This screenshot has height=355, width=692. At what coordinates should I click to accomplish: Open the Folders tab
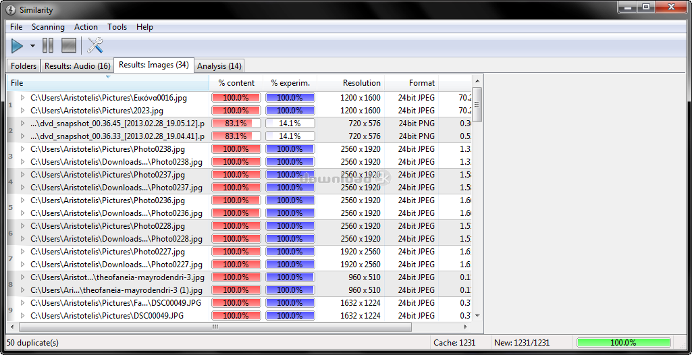point(24,66)
